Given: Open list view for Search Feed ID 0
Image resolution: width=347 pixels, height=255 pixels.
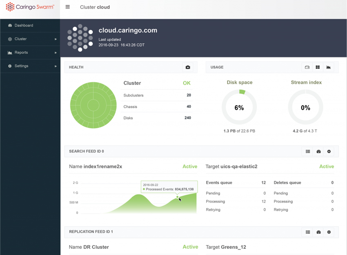Looking at the screenshot, I should coord(308,152).
